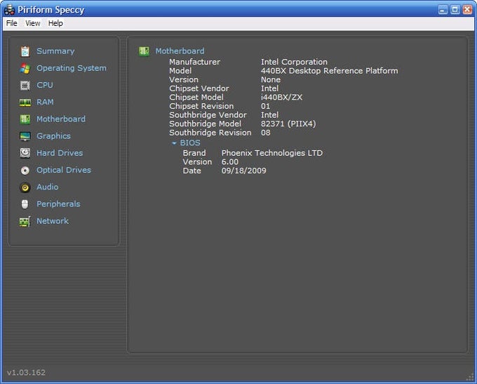
Task: Open the Help menu
Action: (x=55, y=23)
